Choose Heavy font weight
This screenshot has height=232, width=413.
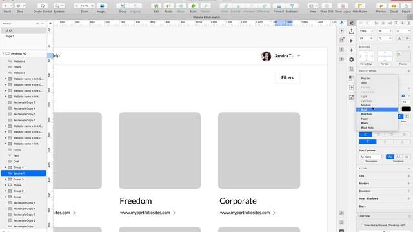[x=377, y=119]
